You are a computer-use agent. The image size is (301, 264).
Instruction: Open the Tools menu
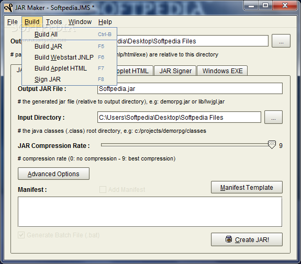pyautogui.click(x=54, y=22)
